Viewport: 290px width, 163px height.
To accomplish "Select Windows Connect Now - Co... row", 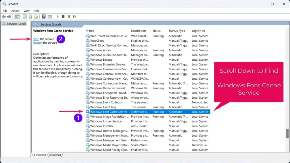I will (148, 79).
